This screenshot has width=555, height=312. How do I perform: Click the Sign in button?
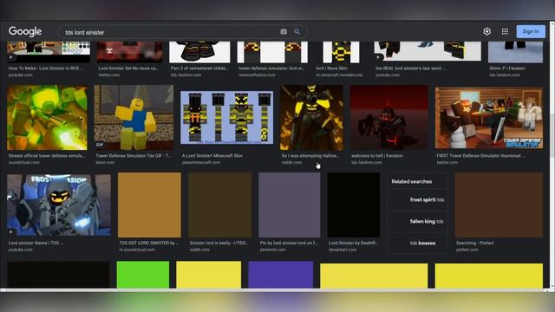[531, 31]
